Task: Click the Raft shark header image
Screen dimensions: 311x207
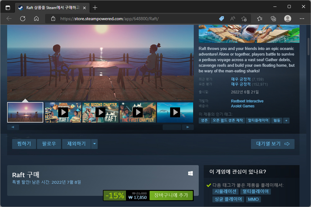Action: click(x=249, y=34)
